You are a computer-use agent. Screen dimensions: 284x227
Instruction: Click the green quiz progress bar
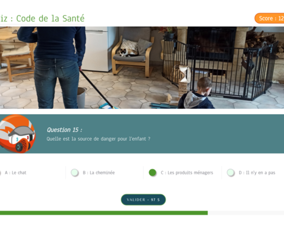click(104, 213)
